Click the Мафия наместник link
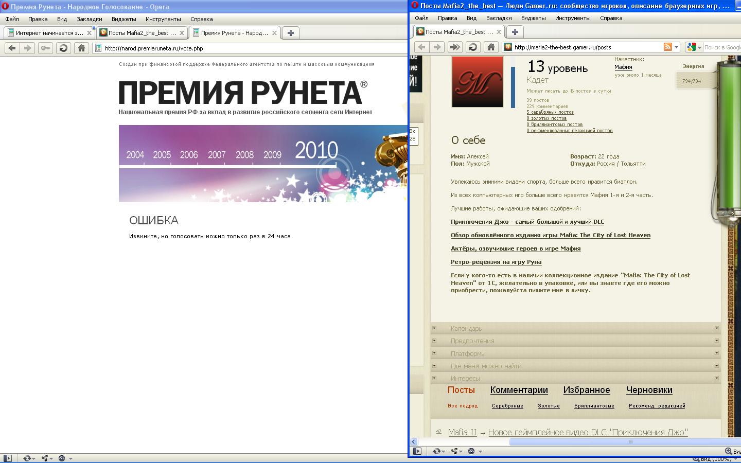The width and height of the screenshot is (741, 463). click(623, 67)
